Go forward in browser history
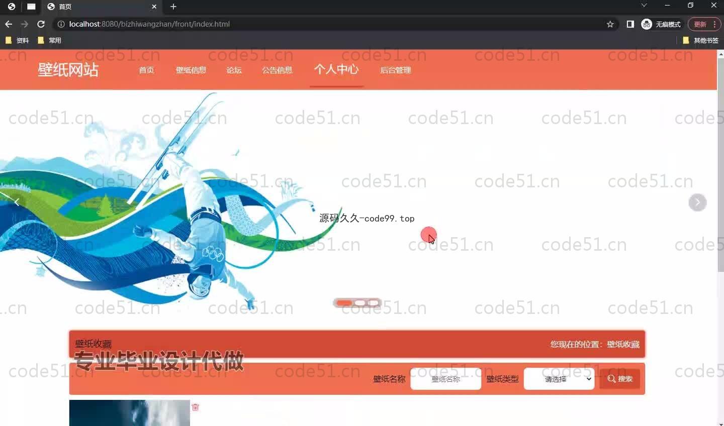This screenshot has height=426, width=724. point(25,24)
